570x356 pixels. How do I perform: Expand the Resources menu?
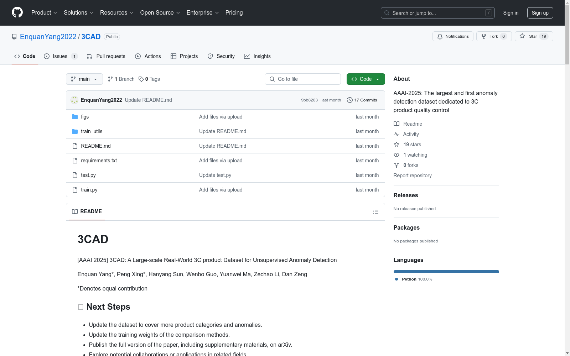pos(117,13)
